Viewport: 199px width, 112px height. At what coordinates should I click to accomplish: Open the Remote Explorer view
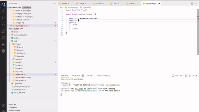pos(3,38)
